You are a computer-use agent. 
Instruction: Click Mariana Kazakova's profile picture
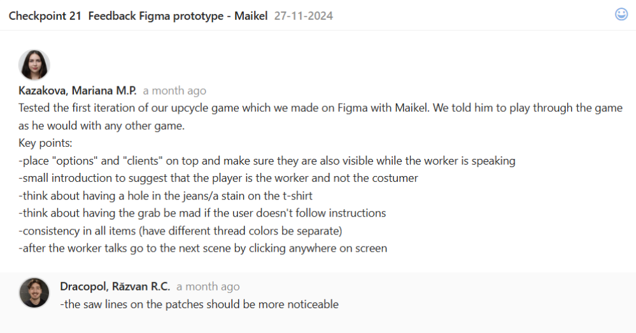[x=34, y=65]
